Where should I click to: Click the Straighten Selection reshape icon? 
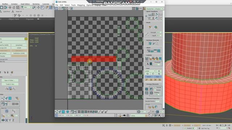[150, 43]
